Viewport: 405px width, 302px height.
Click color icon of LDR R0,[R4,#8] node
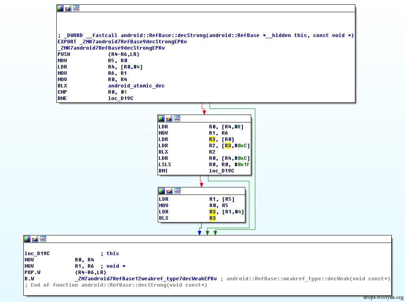pos(161,119)
